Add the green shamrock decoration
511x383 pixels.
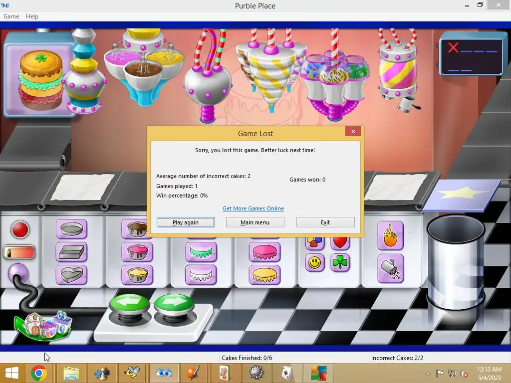point(340,262)
